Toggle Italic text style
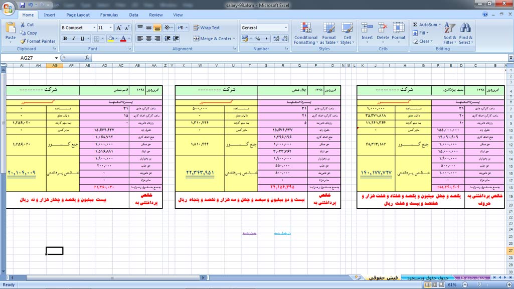The height and width of the screenshot is (289, 514). point(74,39)
